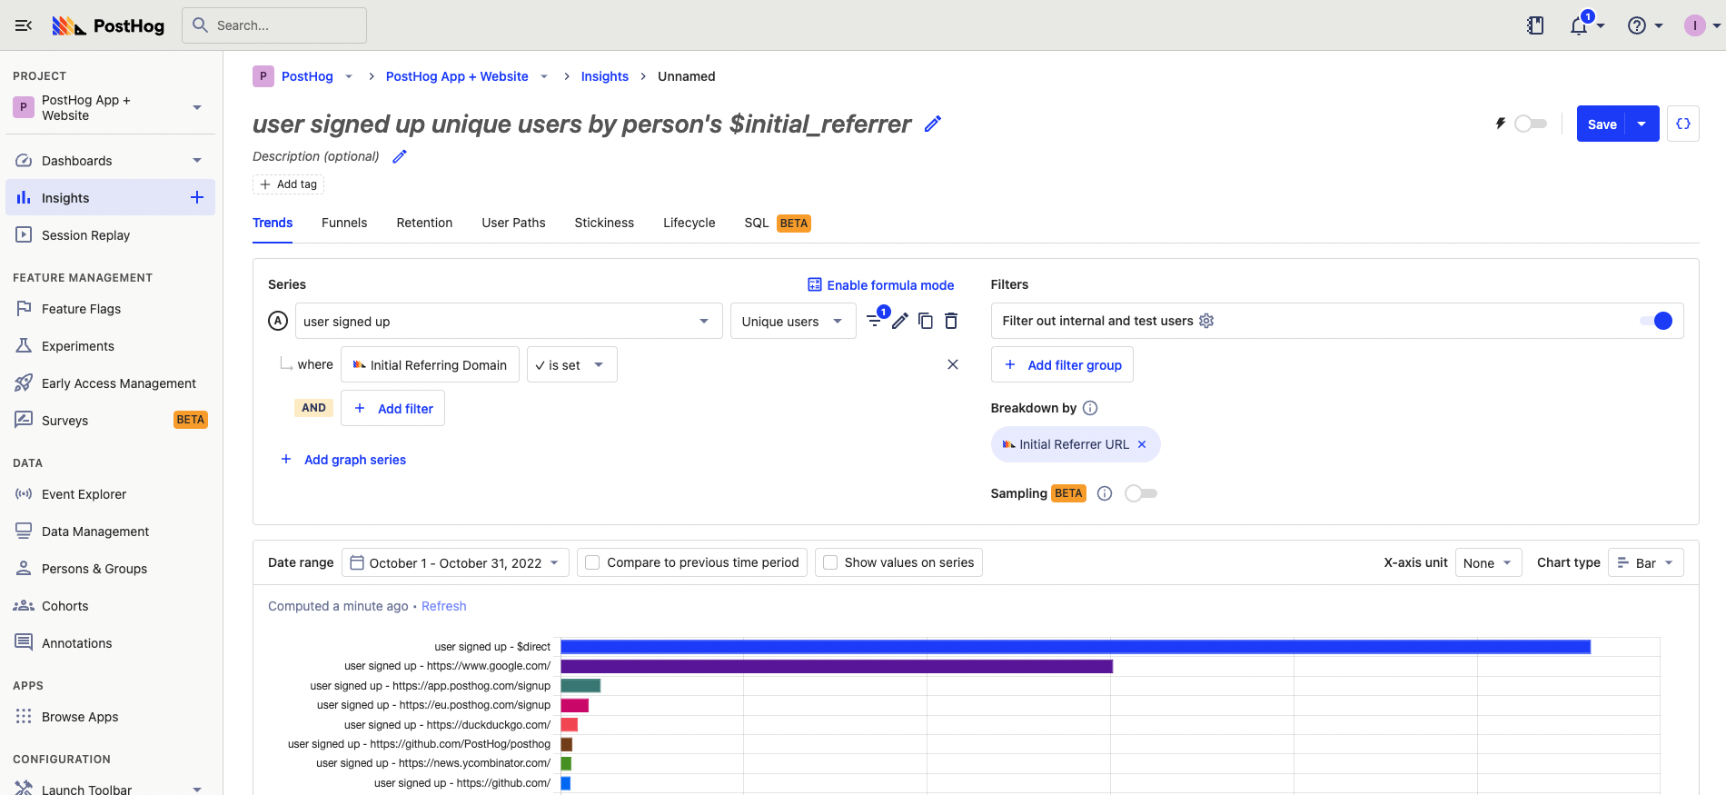Click the blue $direct bar in chart

[1075, 647]
